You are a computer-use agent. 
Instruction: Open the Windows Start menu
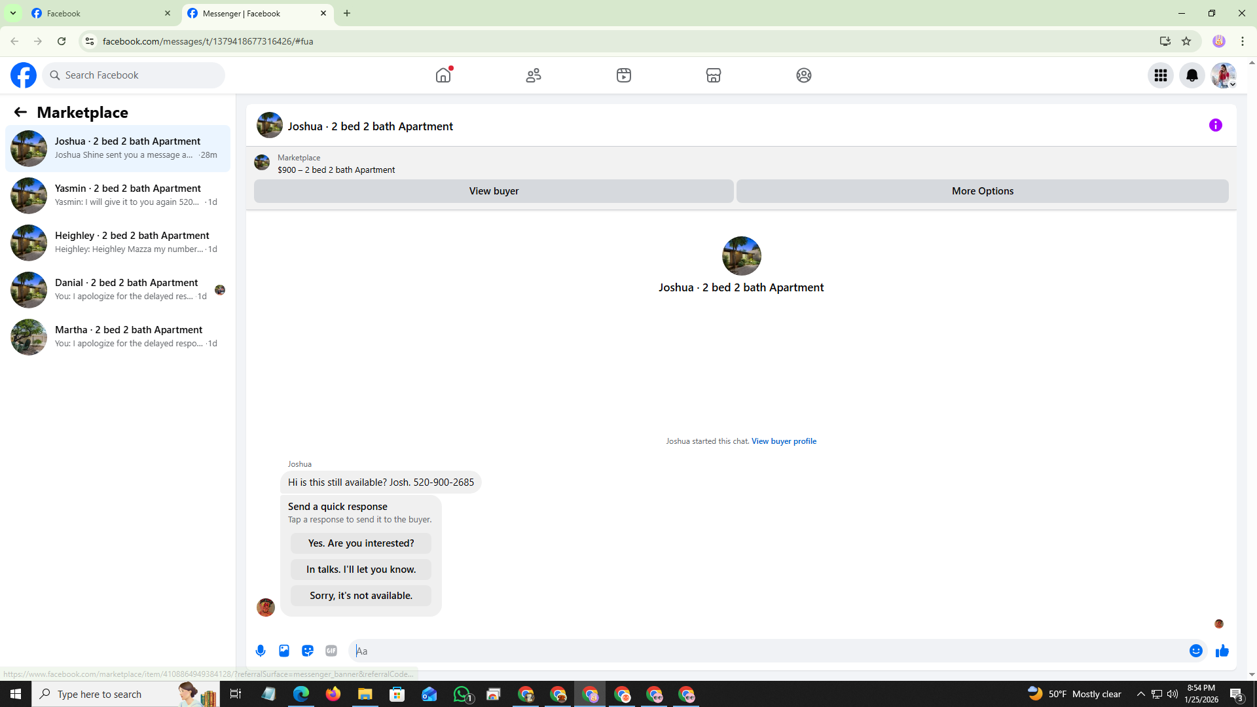tap(16, 694)
